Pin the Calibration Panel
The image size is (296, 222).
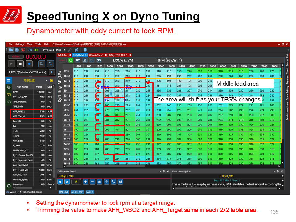click(164, 171)
